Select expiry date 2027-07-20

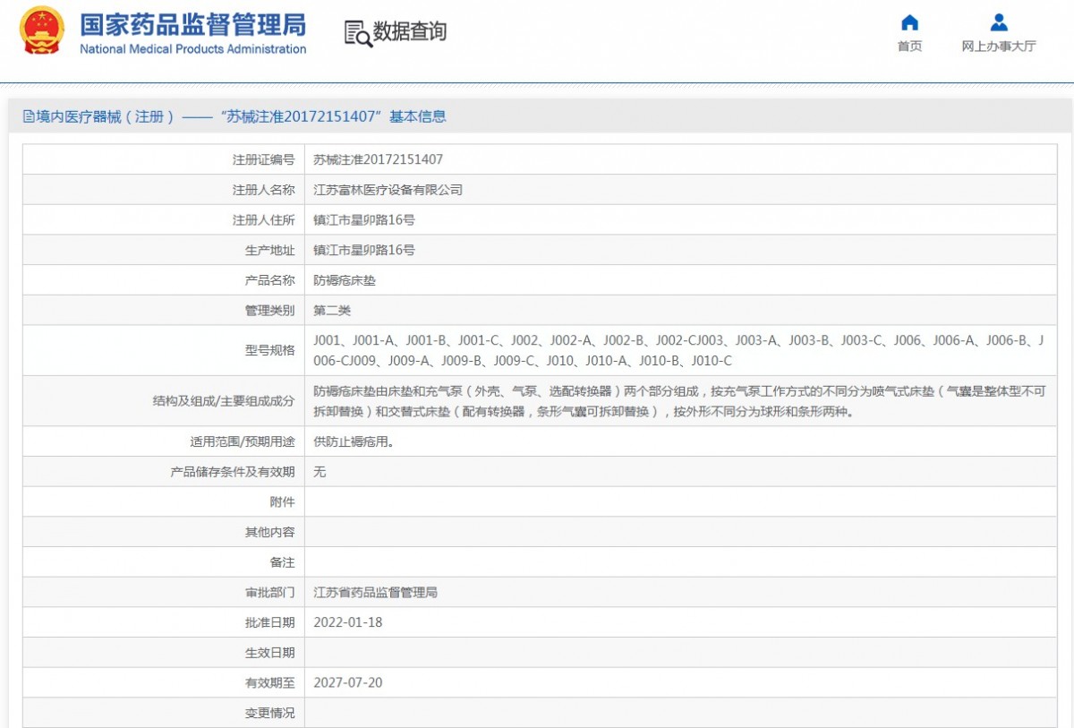pos(348,683)
